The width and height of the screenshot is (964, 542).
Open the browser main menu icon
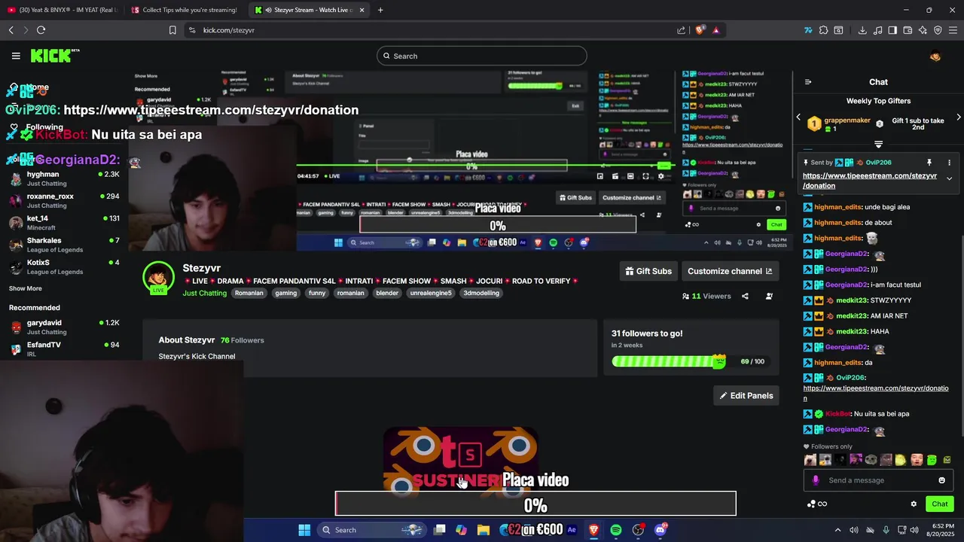pos(953,30)
